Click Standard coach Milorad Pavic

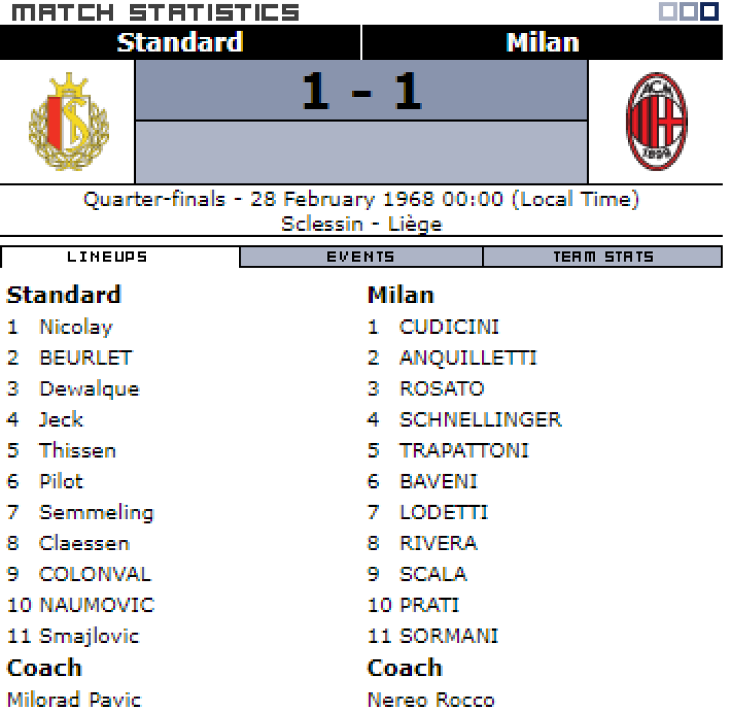[x=74, y=699]
